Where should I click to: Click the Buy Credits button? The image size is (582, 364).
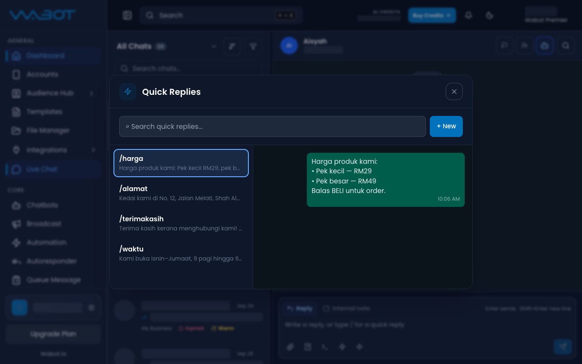[432, 15]
